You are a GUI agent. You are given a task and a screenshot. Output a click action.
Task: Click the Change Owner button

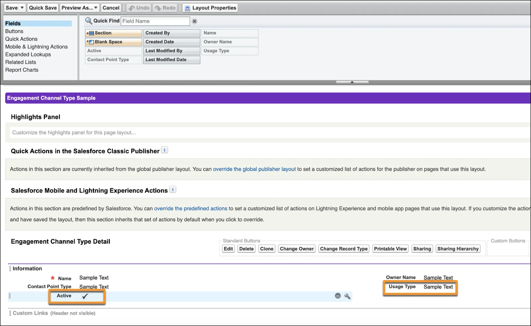coord(297,249)
